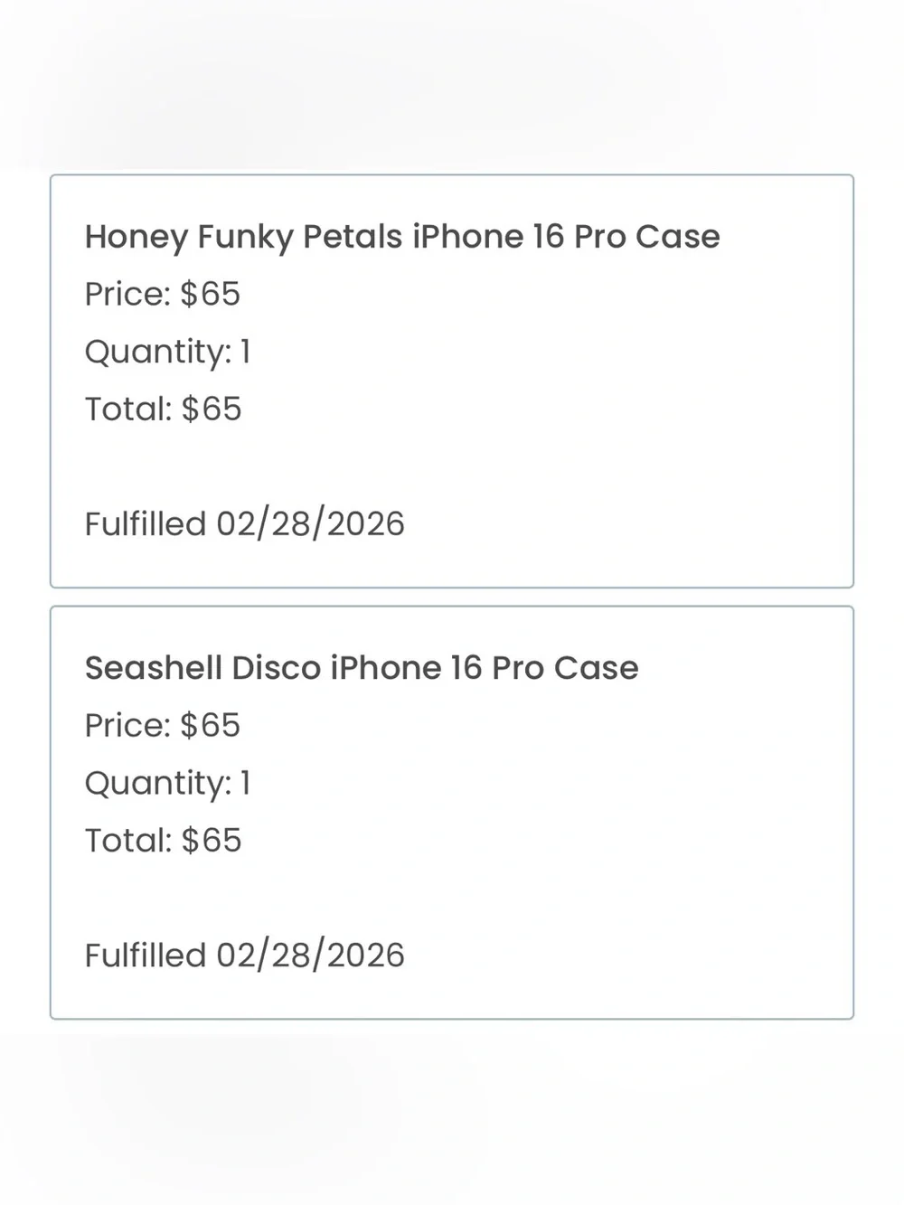Open Seashell Disco iPhone 16 Pro Case
Screen dimensions: 904x1205
click(x=362, y=668)
